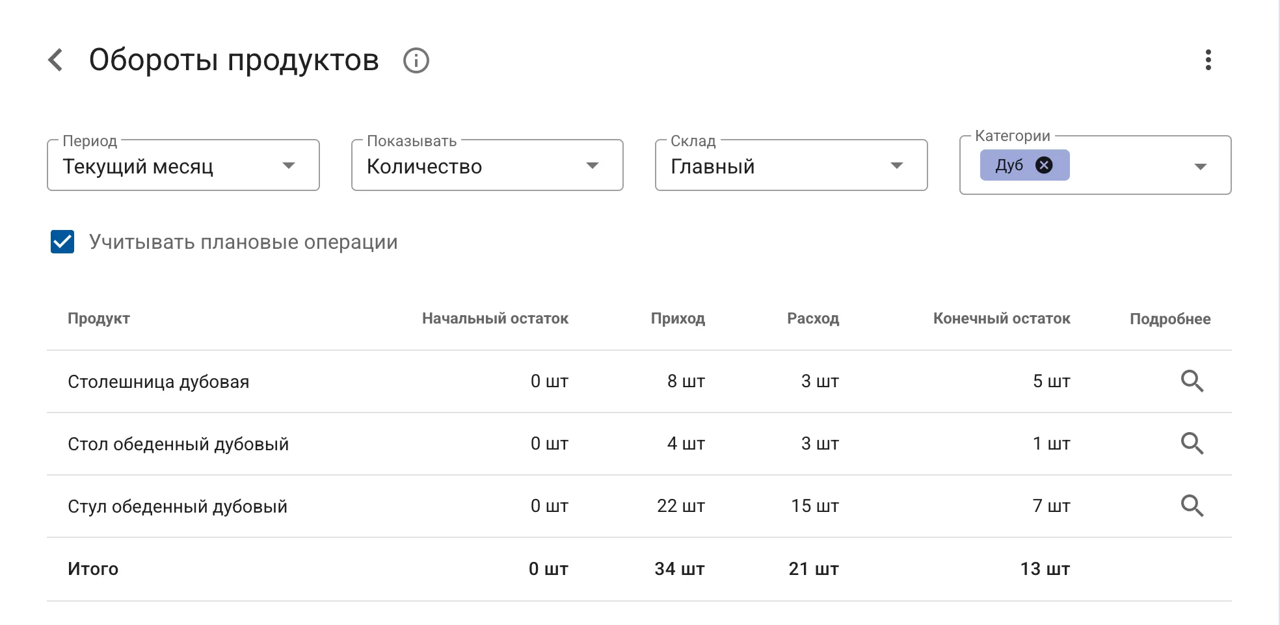Open details for Стул обеденный дубовый via magnifier

(x=1193, y=506)
